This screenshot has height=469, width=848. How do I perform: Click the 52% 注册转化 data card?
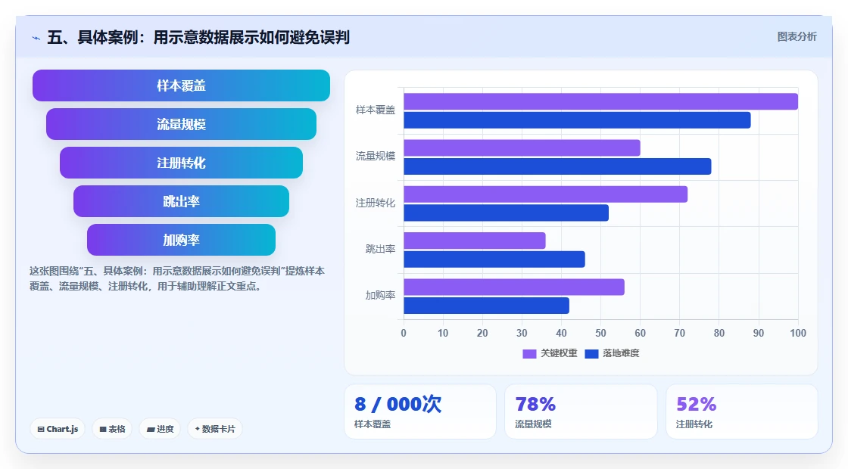click(x=742, y=412)
